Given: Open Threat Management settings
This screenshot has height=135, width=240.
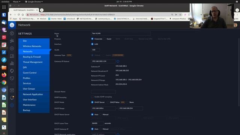Looking at the screenshot, I should (x=34, y=62).
